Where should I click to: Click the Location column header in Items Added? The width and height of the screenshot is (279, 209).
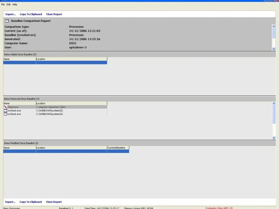[x=71, y=59]
